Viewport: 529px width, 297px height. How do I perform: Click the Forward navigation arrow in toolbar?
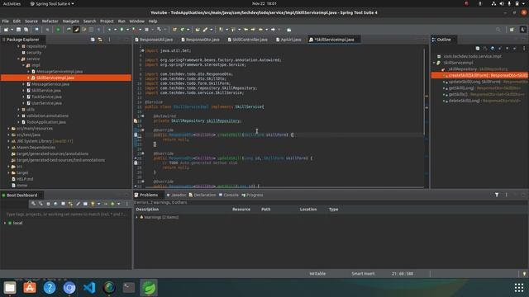[x=273, y=30]
